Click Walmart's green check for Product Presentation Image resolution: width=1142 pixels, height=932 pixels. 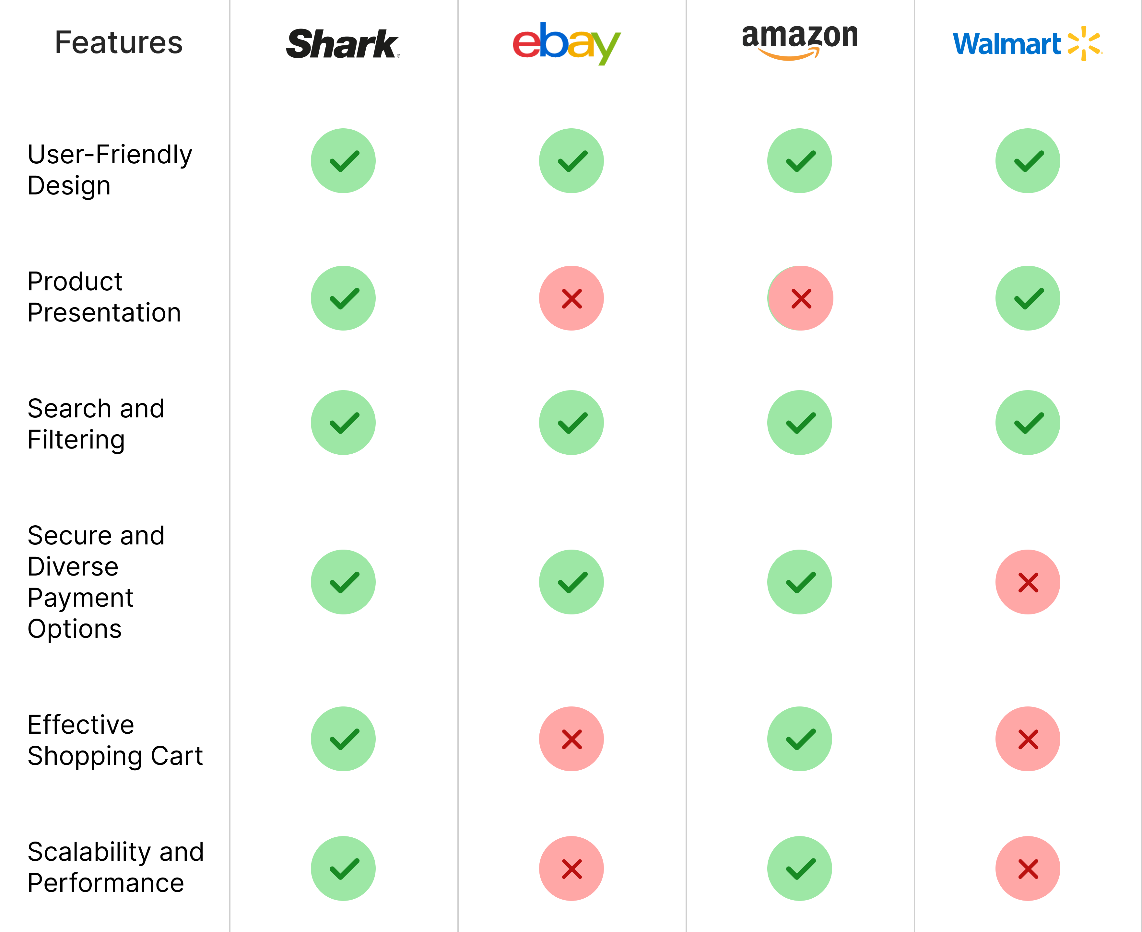[x=1028, y=298]
